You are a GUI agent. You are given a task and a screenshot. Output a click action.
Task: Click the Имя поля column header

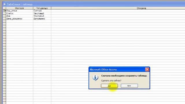(x=19, y=8)
